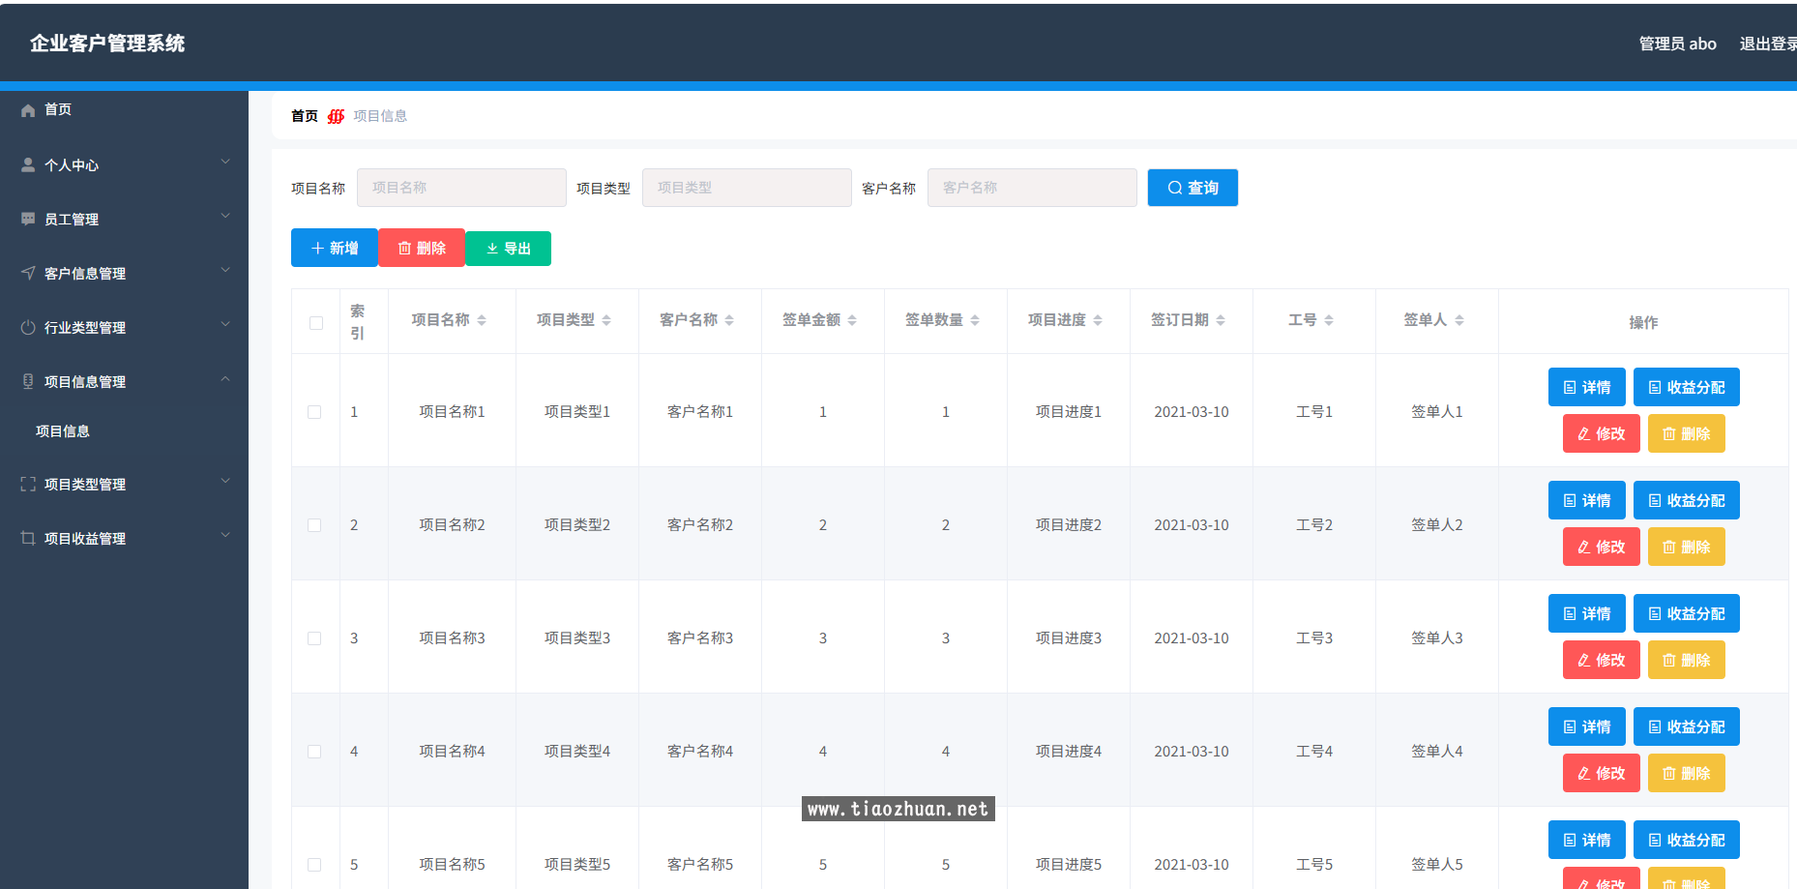Collapse the 项目信息管理 menu chevron
This screenshot has width=1797, height=889.
point(226,379)
